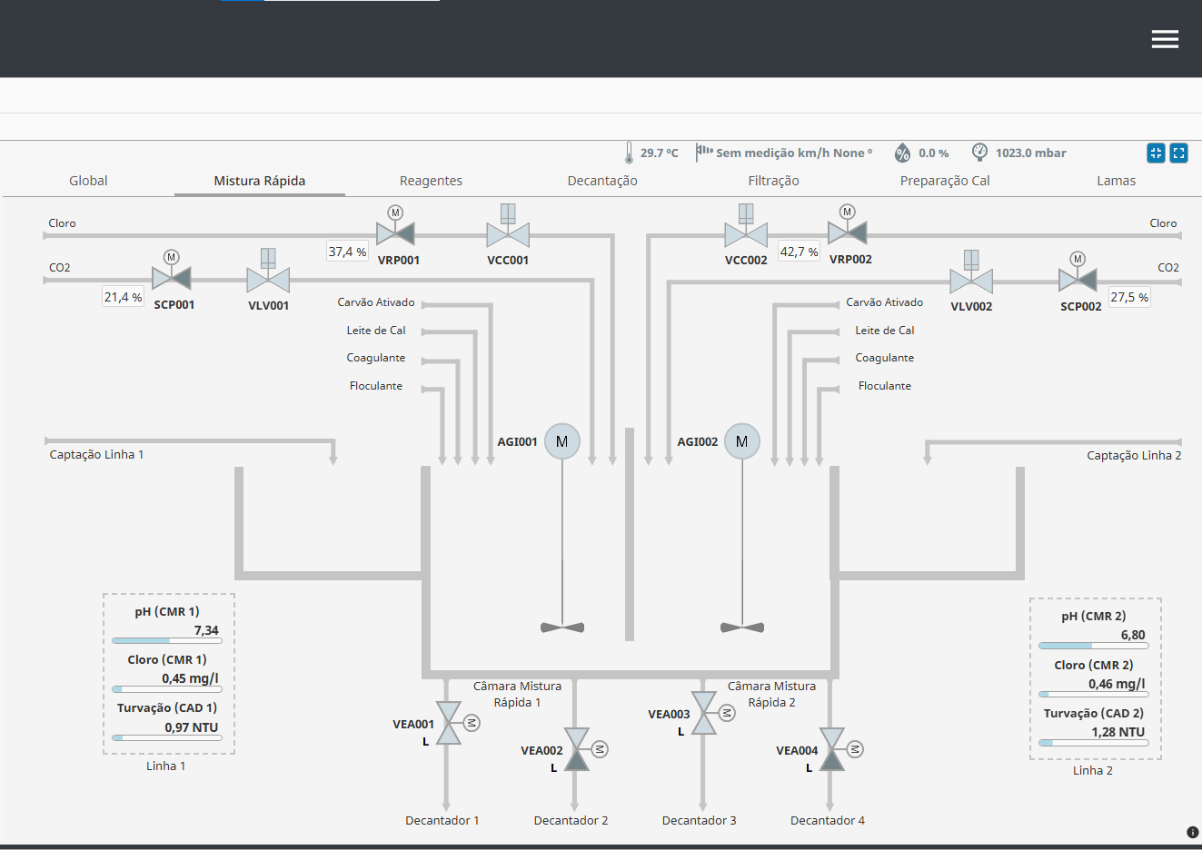Go to the Decantação tab
This screenshot has width=1202, height=850.
(x=602, y=181)
